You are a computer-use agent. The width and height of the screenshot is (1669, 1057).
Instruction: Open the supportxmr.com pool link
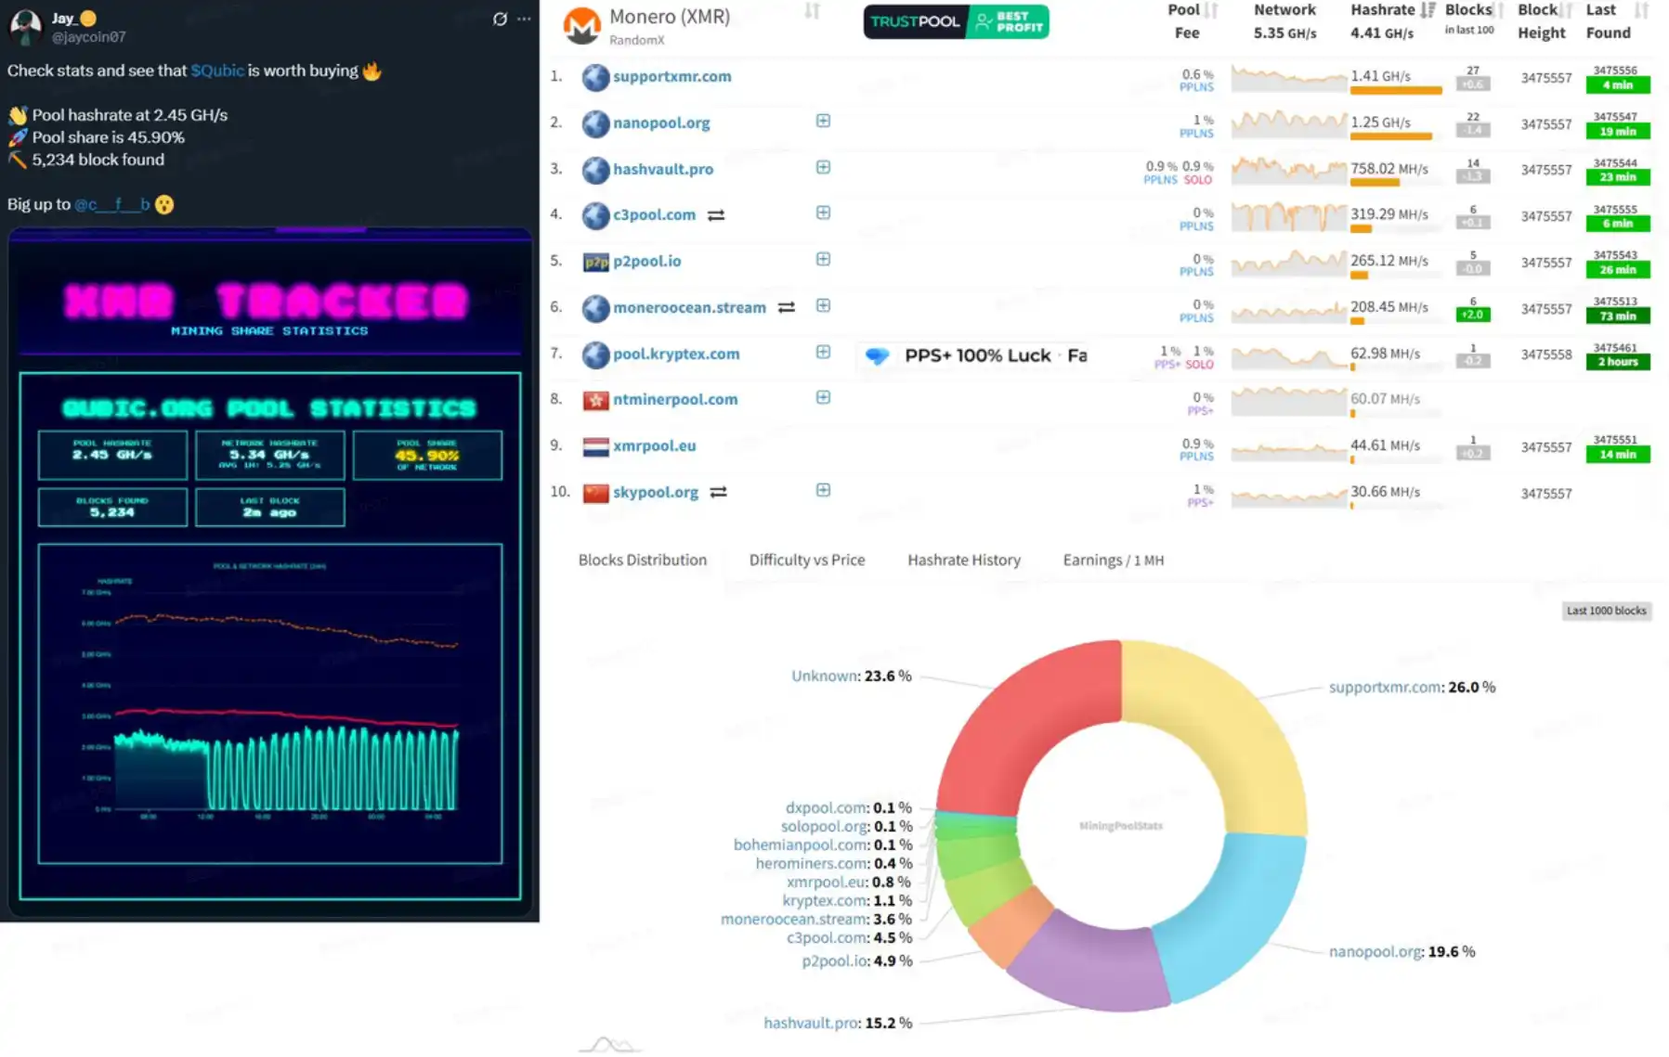click(672, 76)
